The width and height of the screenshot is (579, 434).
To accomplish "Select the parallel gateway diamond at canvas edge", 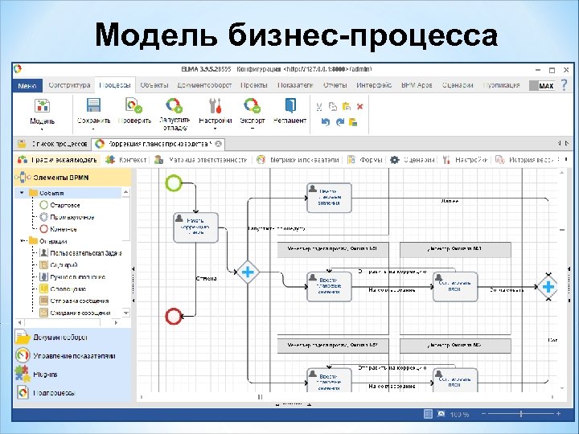I will [x=548, y=287].
